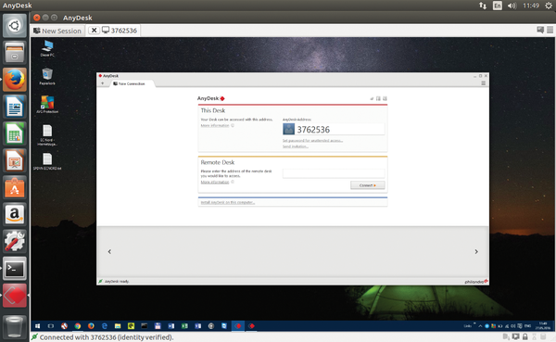
Task: Open the Papierkorb recycle bin icon
Action: click(47, 77)
